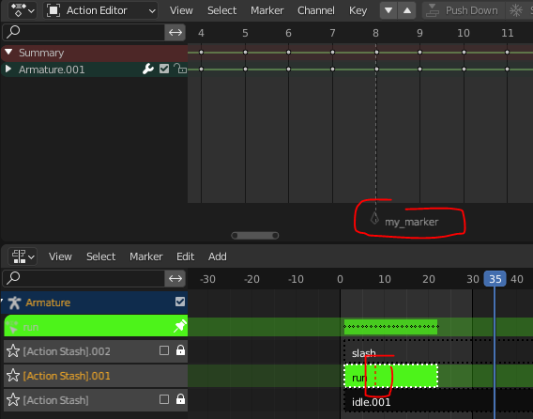Screen dimensions: 533x419
Task: Click the horizontal scrollbar in Action Editor
Action: (x=255, y=236)
